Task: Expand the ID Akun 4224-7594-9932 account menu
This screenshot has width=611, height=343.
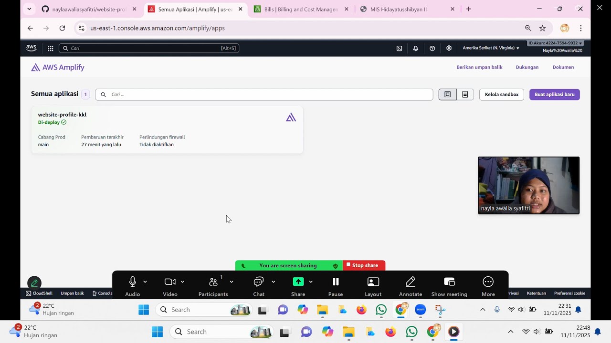Action: coord(555,43)
